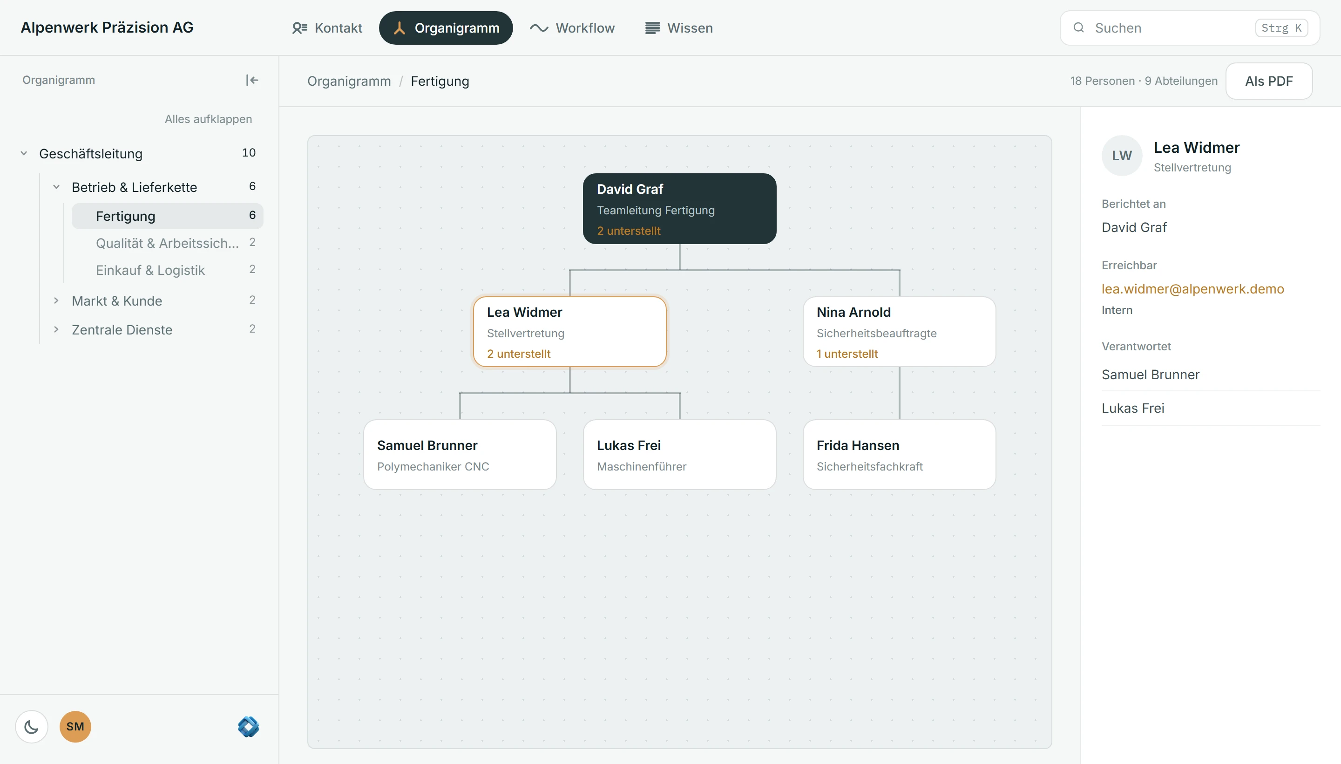Collapse the Geschäftsleitung tree node

[24, 153]
